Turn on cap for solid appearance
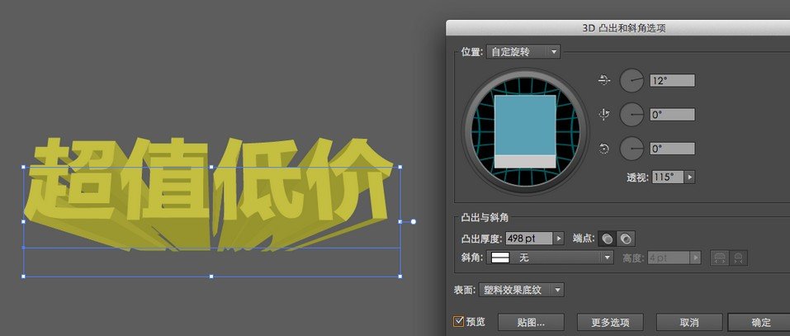The image size is (790, 336). click(608, 239)
